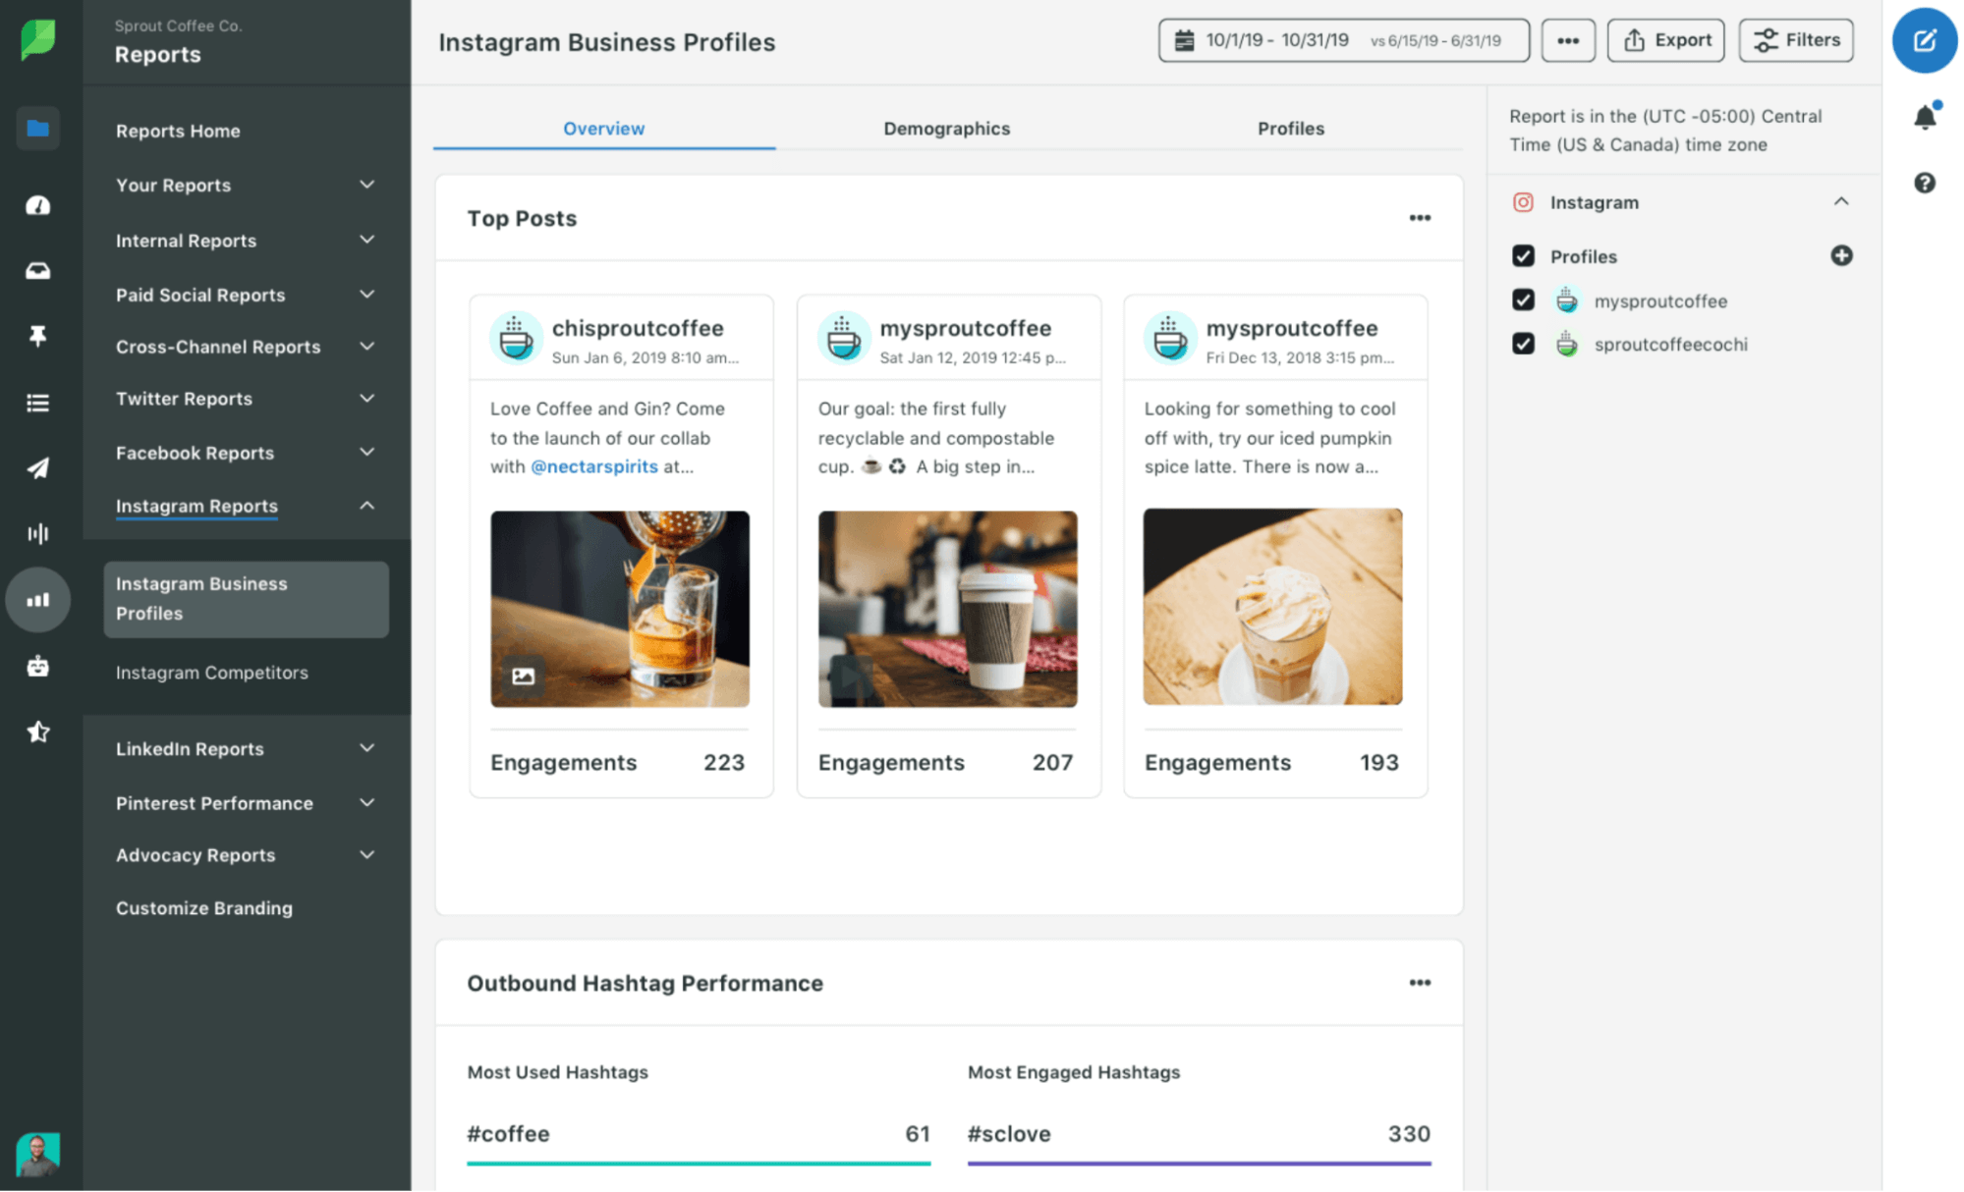
Task: Open the blue Compose button
Action: [1925, 41]
